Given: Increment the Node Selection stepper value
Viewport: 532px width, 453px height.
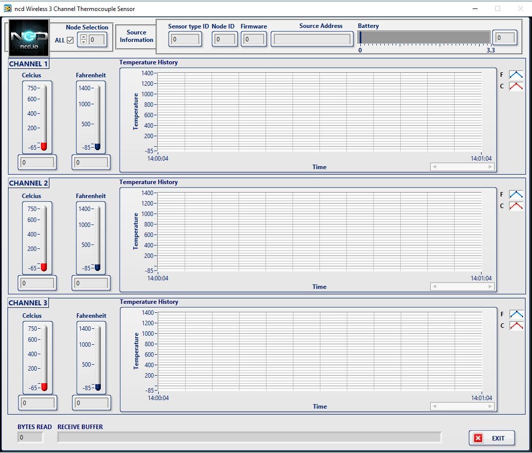Looking at the screenshot, I should tap(83, 37).
